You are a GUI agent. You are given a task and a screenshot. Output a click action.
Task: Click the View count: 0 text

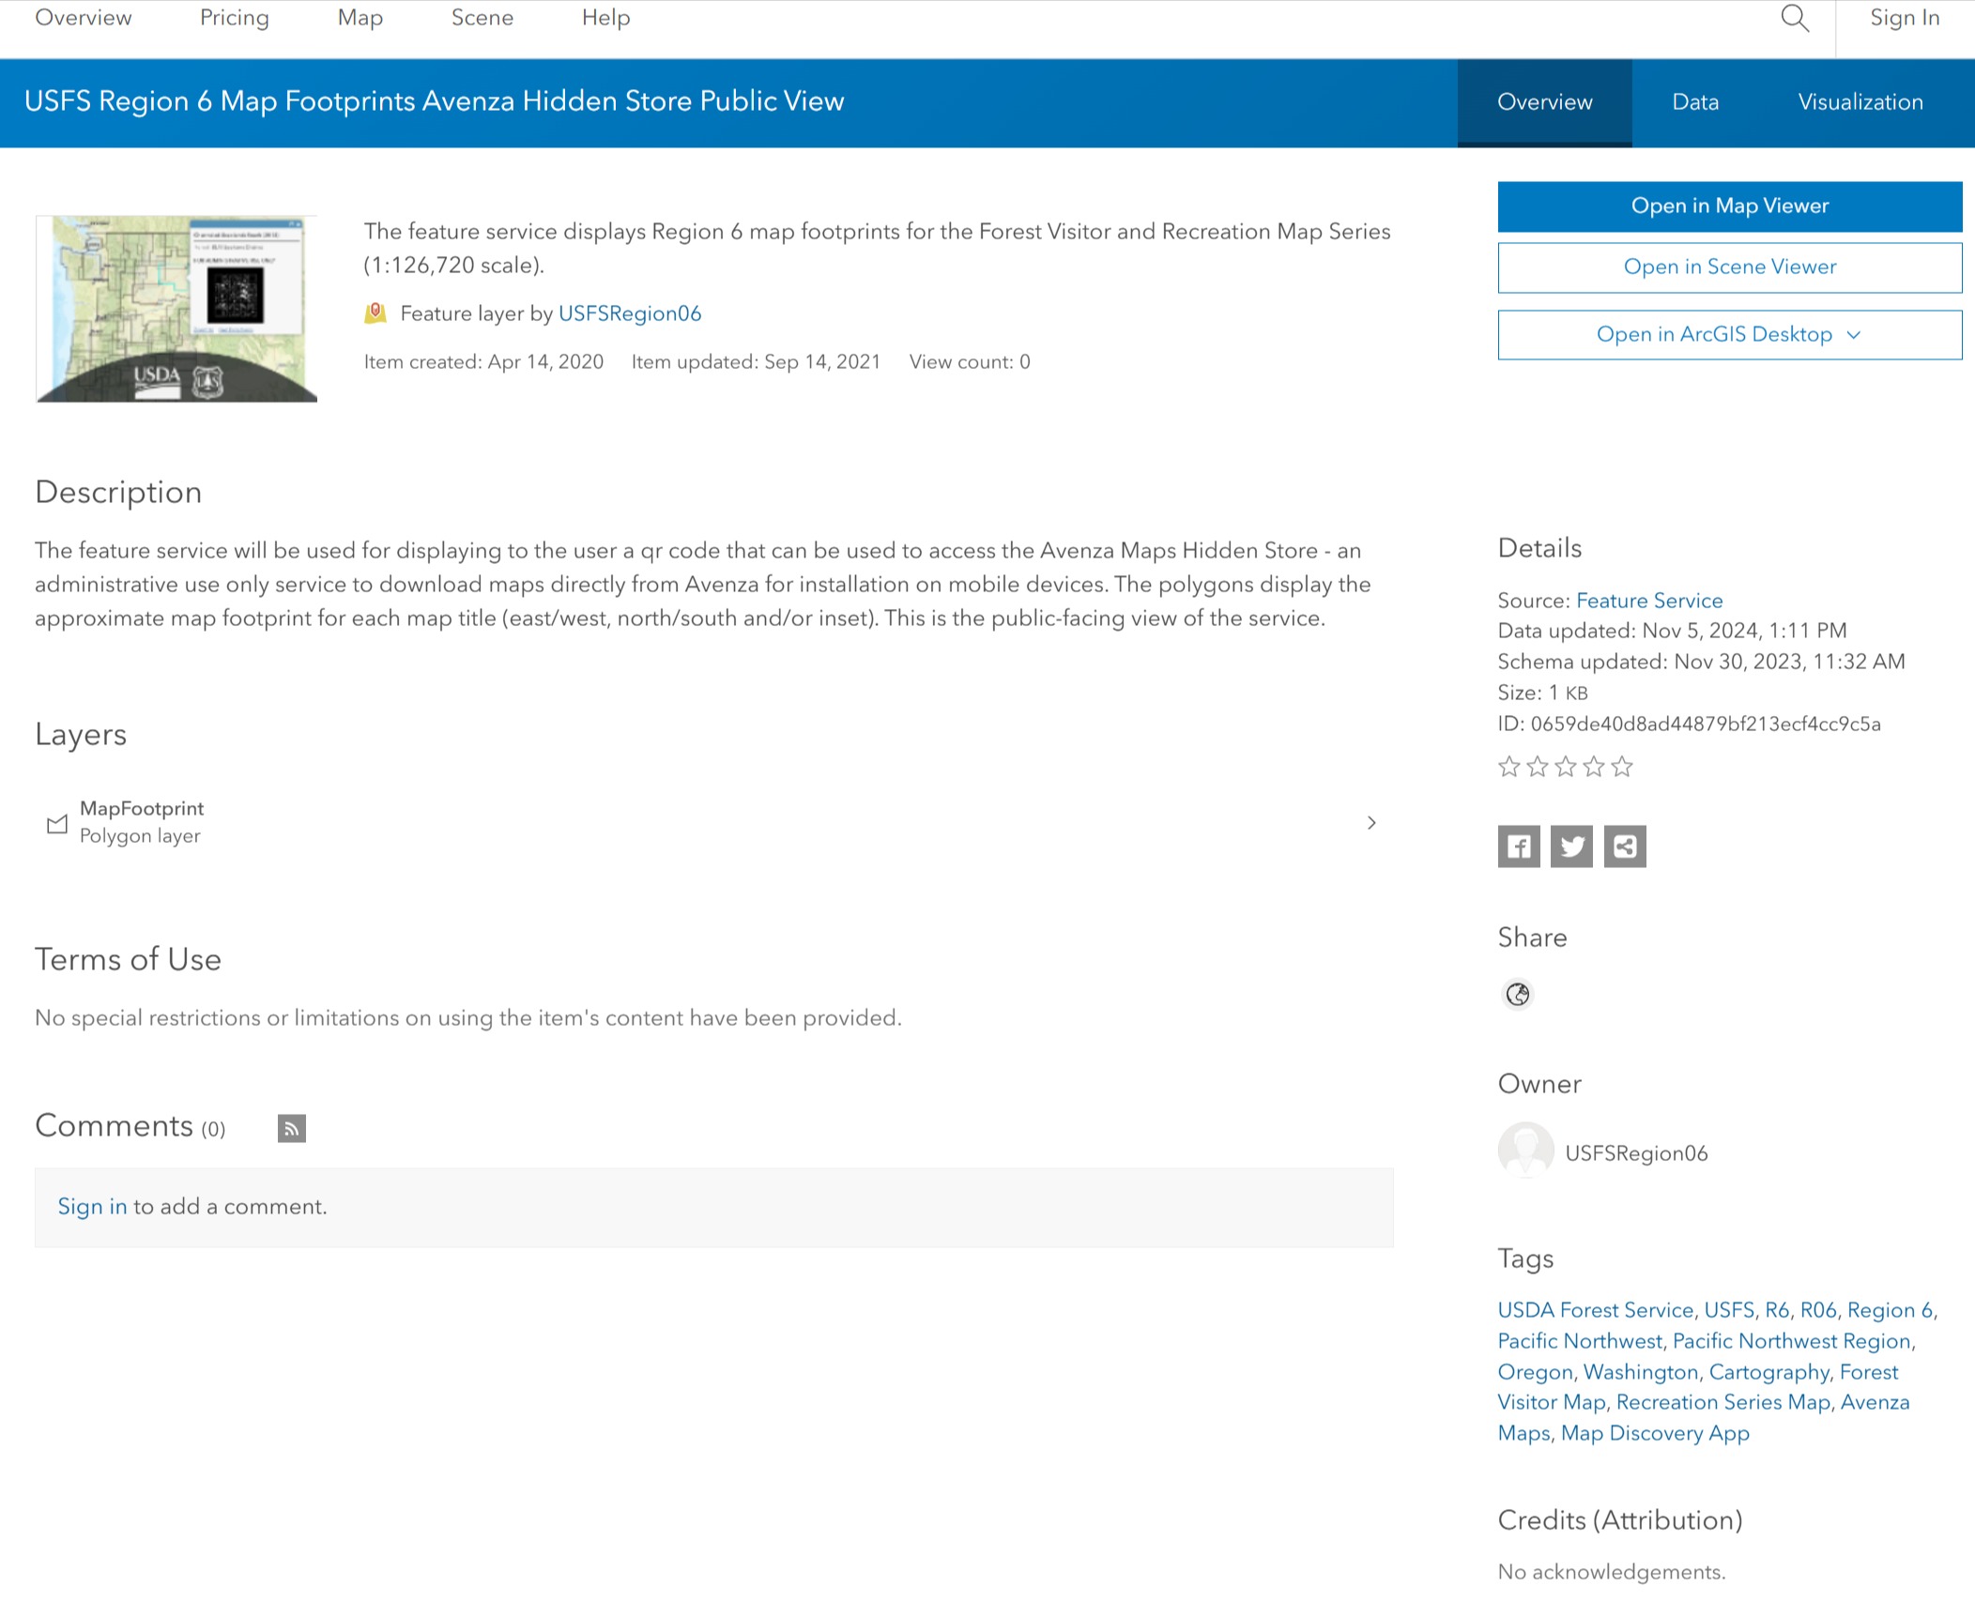pos(970,362)
